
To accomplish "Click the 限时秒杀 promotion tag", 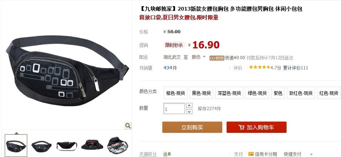I will point(174,45).
